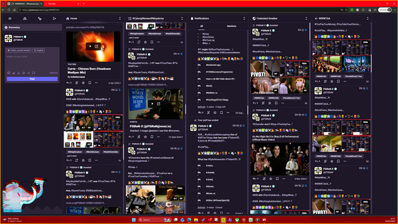This screenshot has height=224, width=398.
Task: Hide media in Cheetahs post images
Action: pos(180,188)
